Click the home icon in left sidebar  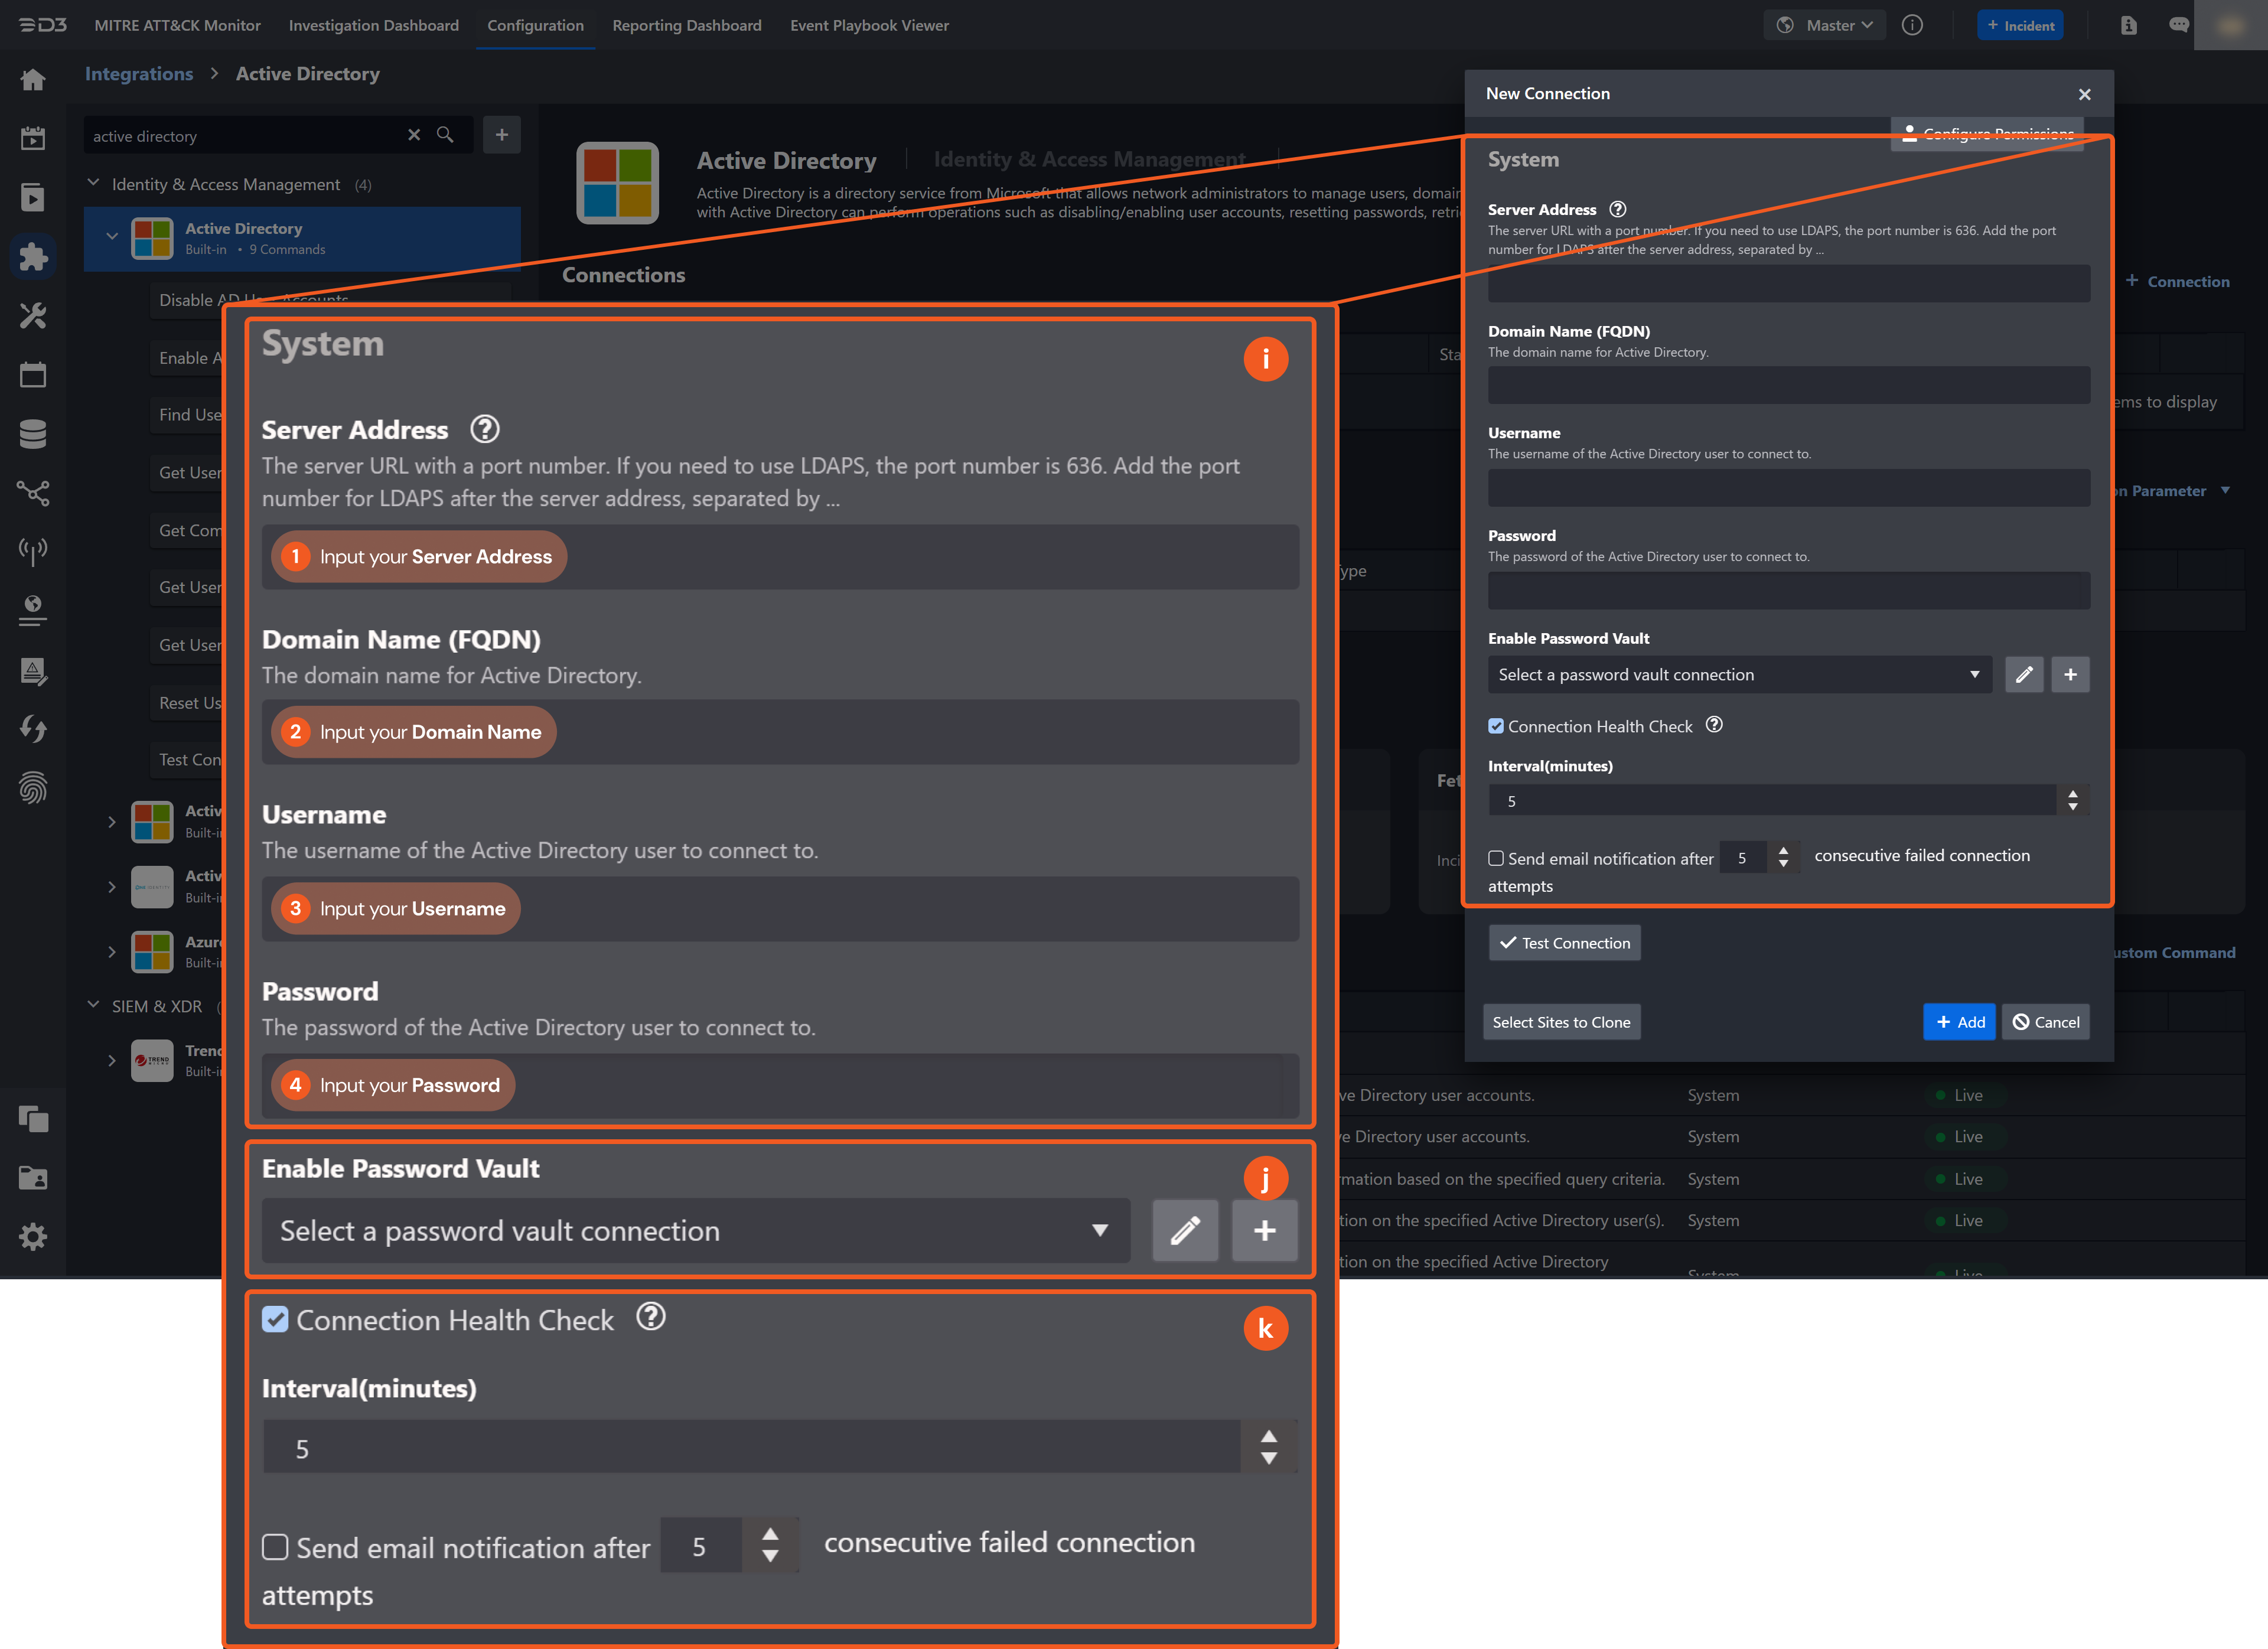click(33, 80)
